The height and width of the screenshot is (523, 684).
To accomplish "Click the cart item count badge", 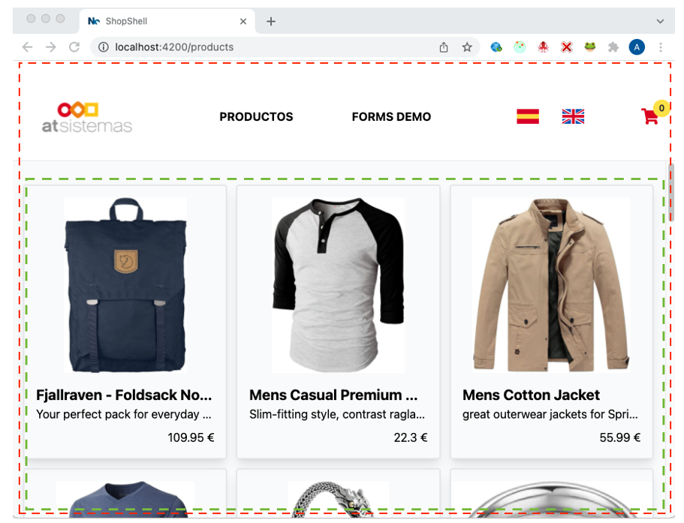I will 661,107.
